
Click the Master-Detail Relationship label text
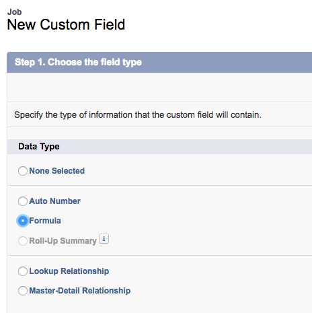point(80,291)
